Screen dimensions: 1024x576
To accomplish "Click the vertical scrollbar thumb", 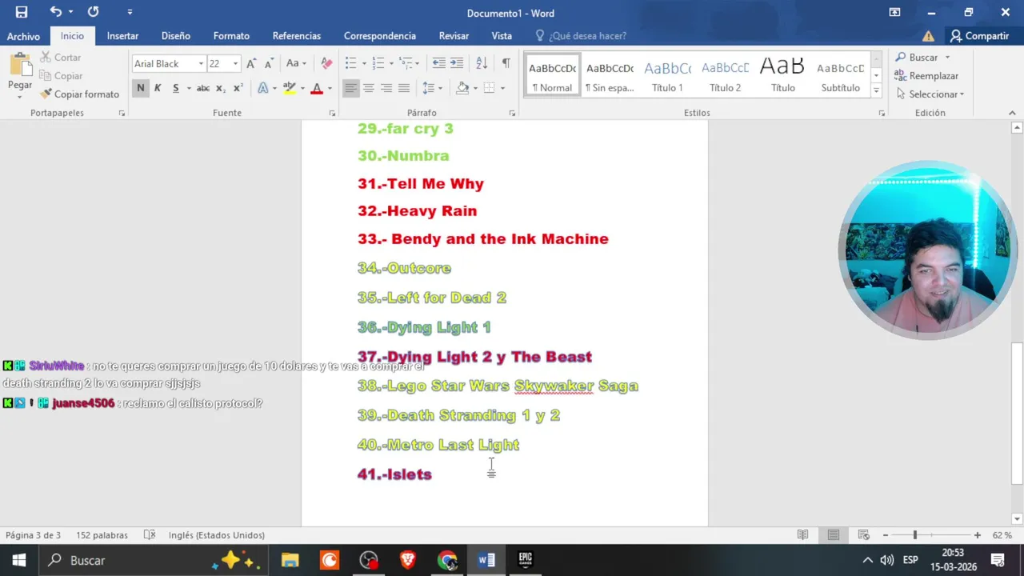I will point(1017,413).
